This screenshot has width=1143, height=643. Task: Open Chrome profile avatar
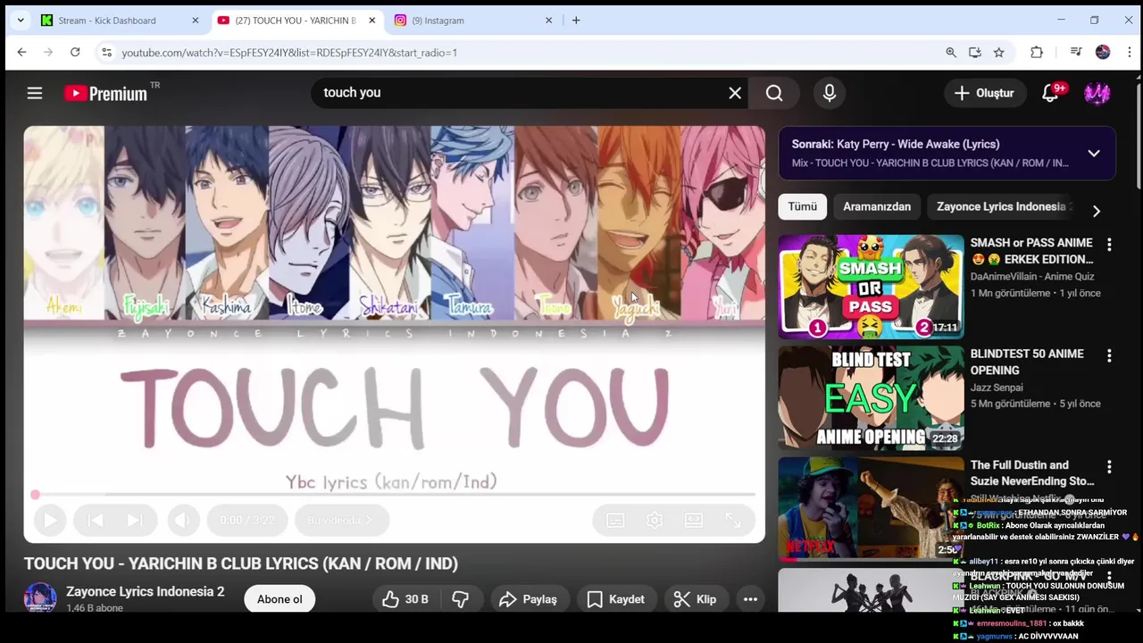tap(1103, 53)
